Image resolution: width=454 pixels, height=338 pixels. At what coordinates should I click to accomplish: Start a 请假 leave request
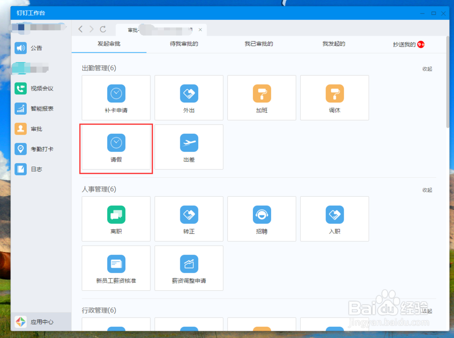coord(116,147)
